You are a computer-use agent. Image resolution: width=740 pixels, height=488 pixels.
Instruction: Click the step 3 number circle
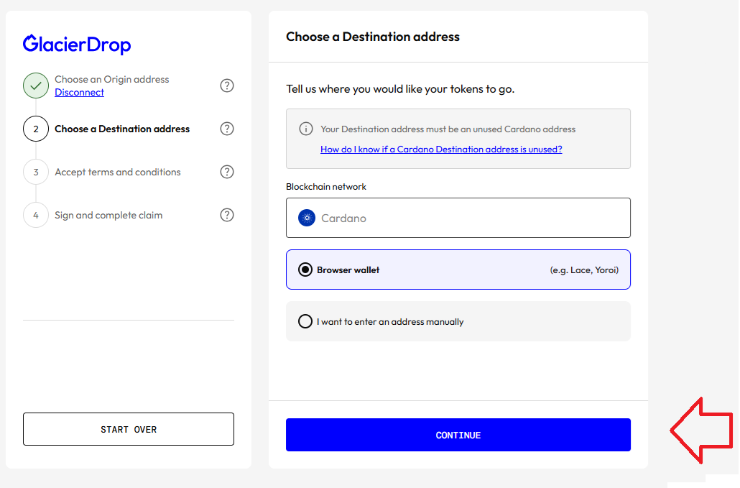(36, 172)
